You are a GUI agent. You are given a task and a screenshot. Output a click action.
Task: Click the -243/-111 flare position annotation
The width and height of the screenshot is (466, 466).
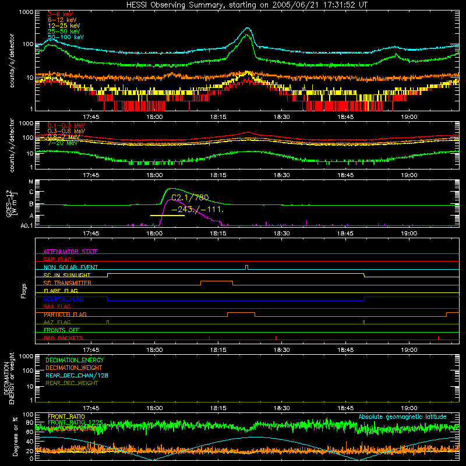point(197,209)
